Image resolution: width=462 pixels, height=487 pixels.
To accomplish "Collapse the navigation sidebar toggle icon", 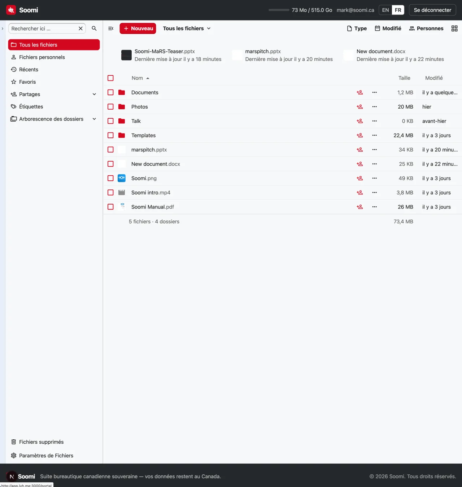I will [x=111, y=28].
